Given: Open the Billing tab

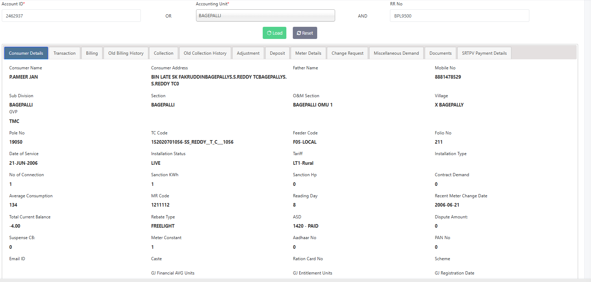Looking at the screenshot, I should pos(92,53).
